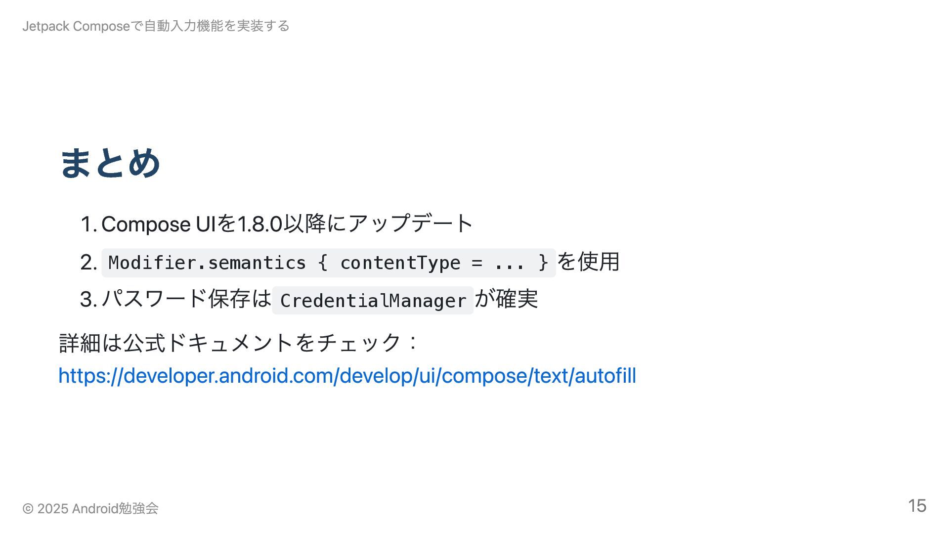This screenshot has height=534, width=949.
Task: Click 'https://' at start of URL
Action: coord(90,376)
